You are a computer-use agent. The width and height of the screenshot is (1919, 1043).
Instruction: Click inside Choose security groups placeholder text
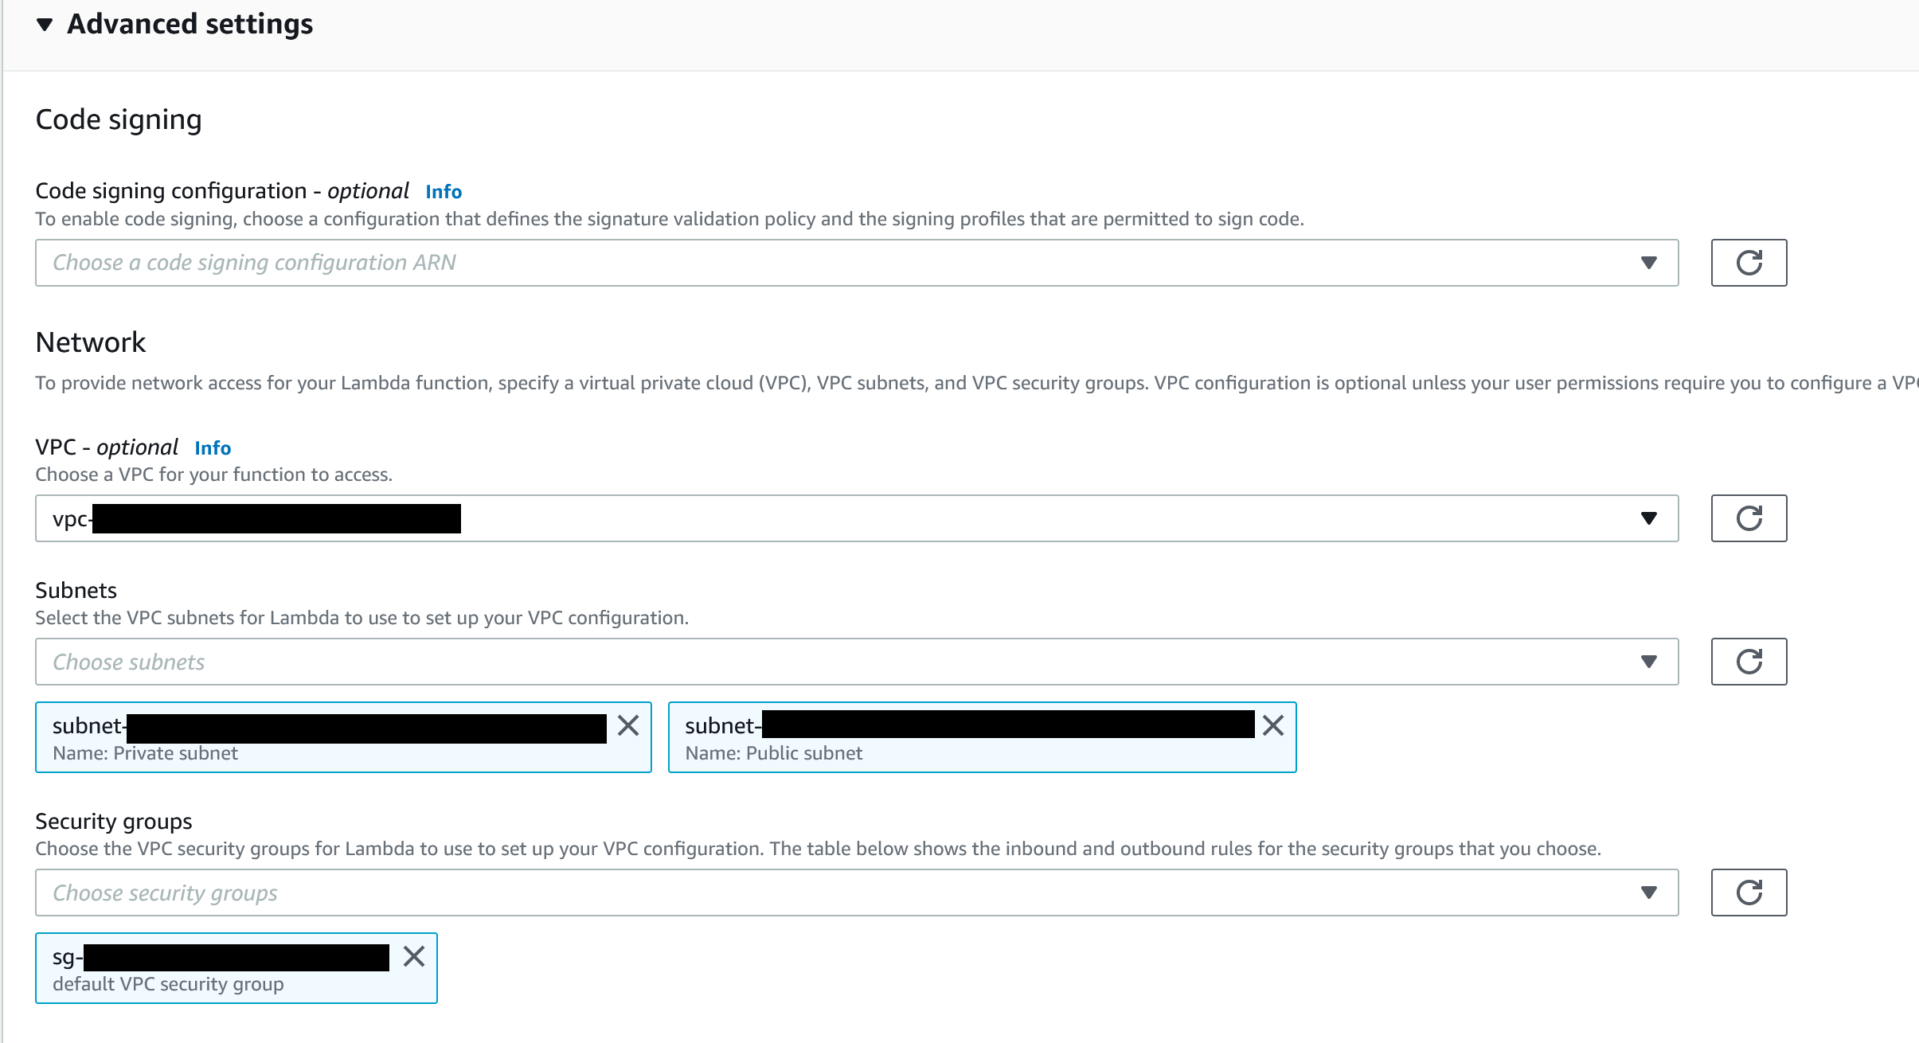(x=165, y=893)
